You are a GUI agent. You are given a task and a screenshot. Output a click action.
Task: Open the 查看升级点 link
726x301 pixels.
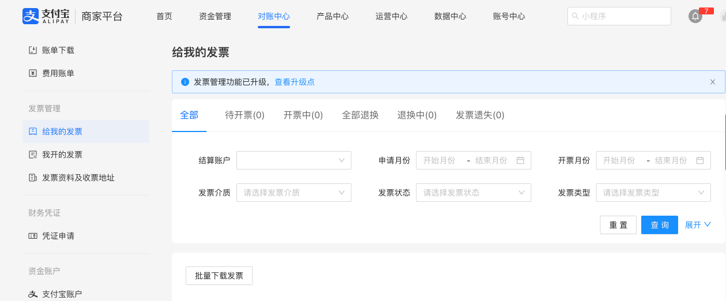(295, 82)
